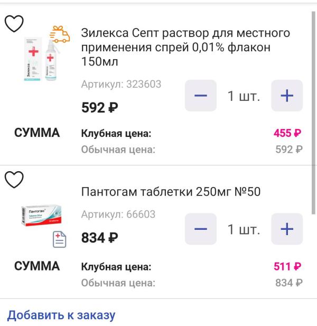Click Артикул: 66603 text

point(118,214)
